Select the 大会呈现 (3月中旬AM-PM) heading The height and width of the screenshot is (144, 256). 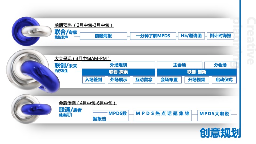pos(83,58)
